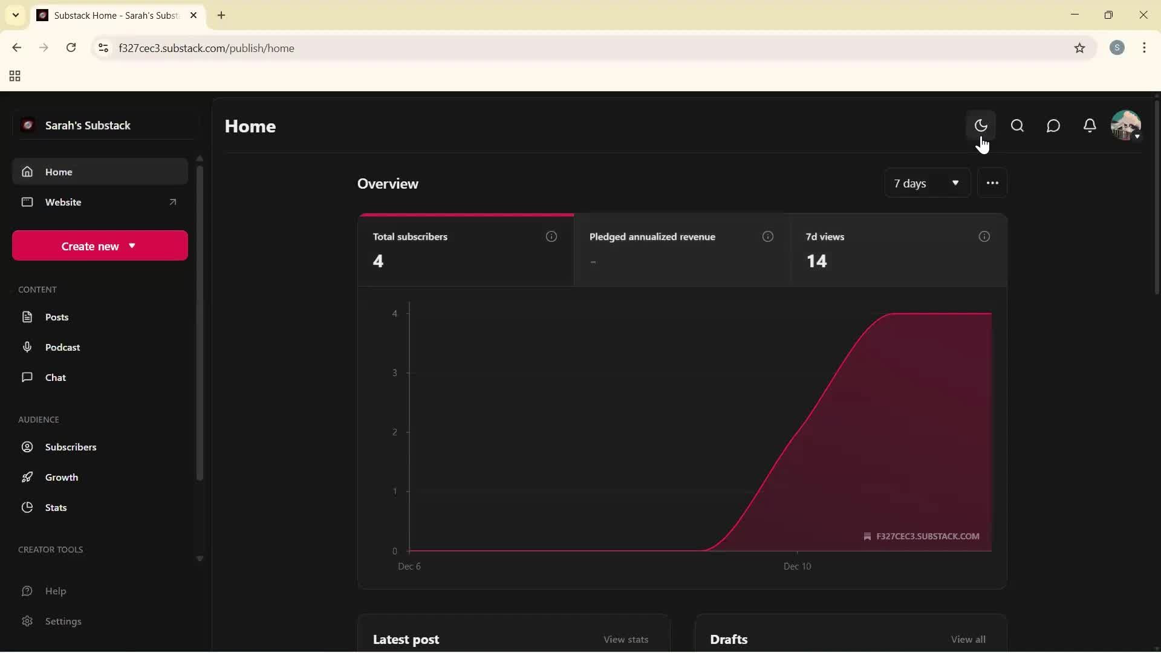Viewport: 1161px width, 653px height.
Task: Open the Podcast section
Action: click(x=62, y=347)
